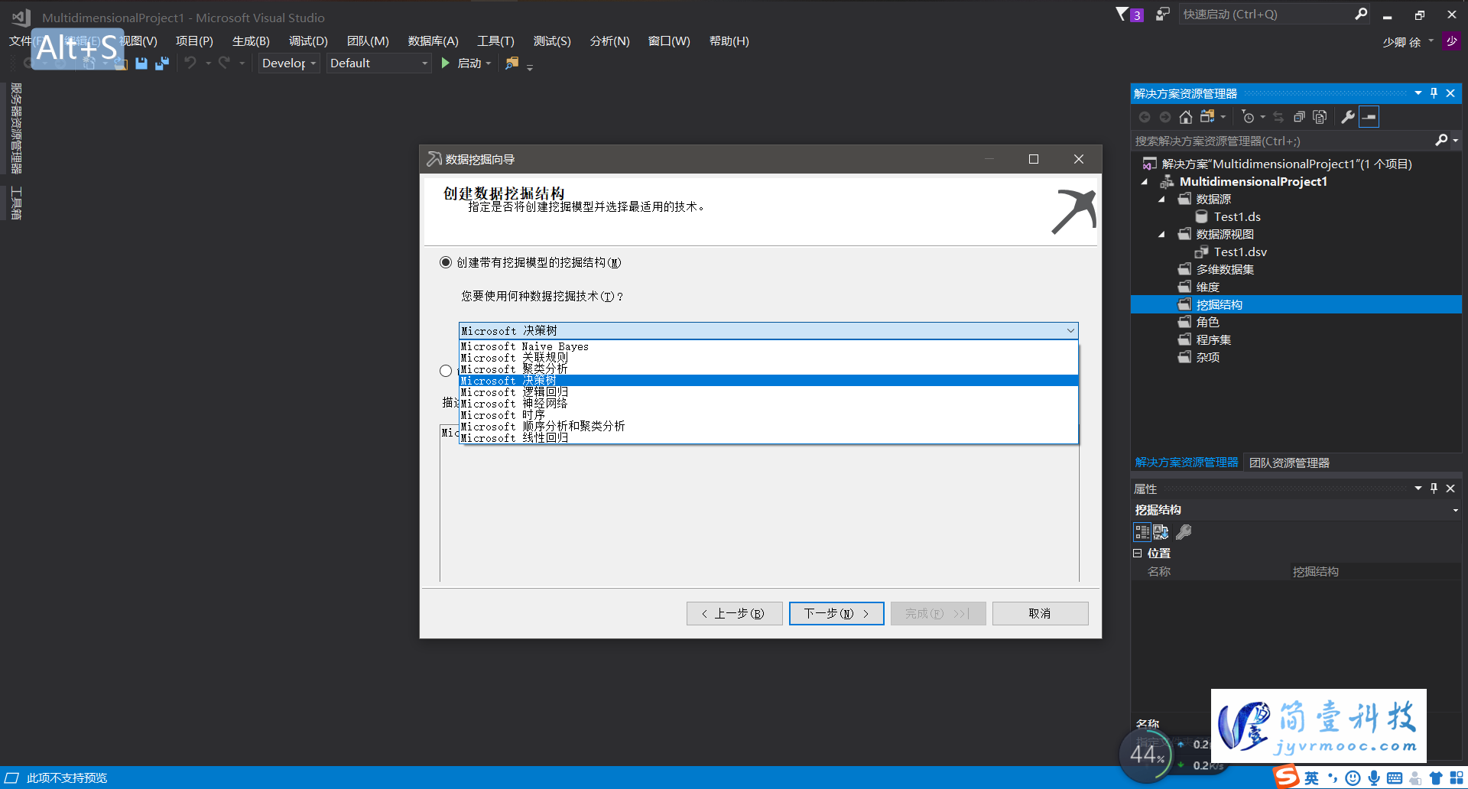Screen dimensions: 1468x789
Task: Open the Microsoft 决策树 algorithm combo box
Action: [x=768, y=330]
